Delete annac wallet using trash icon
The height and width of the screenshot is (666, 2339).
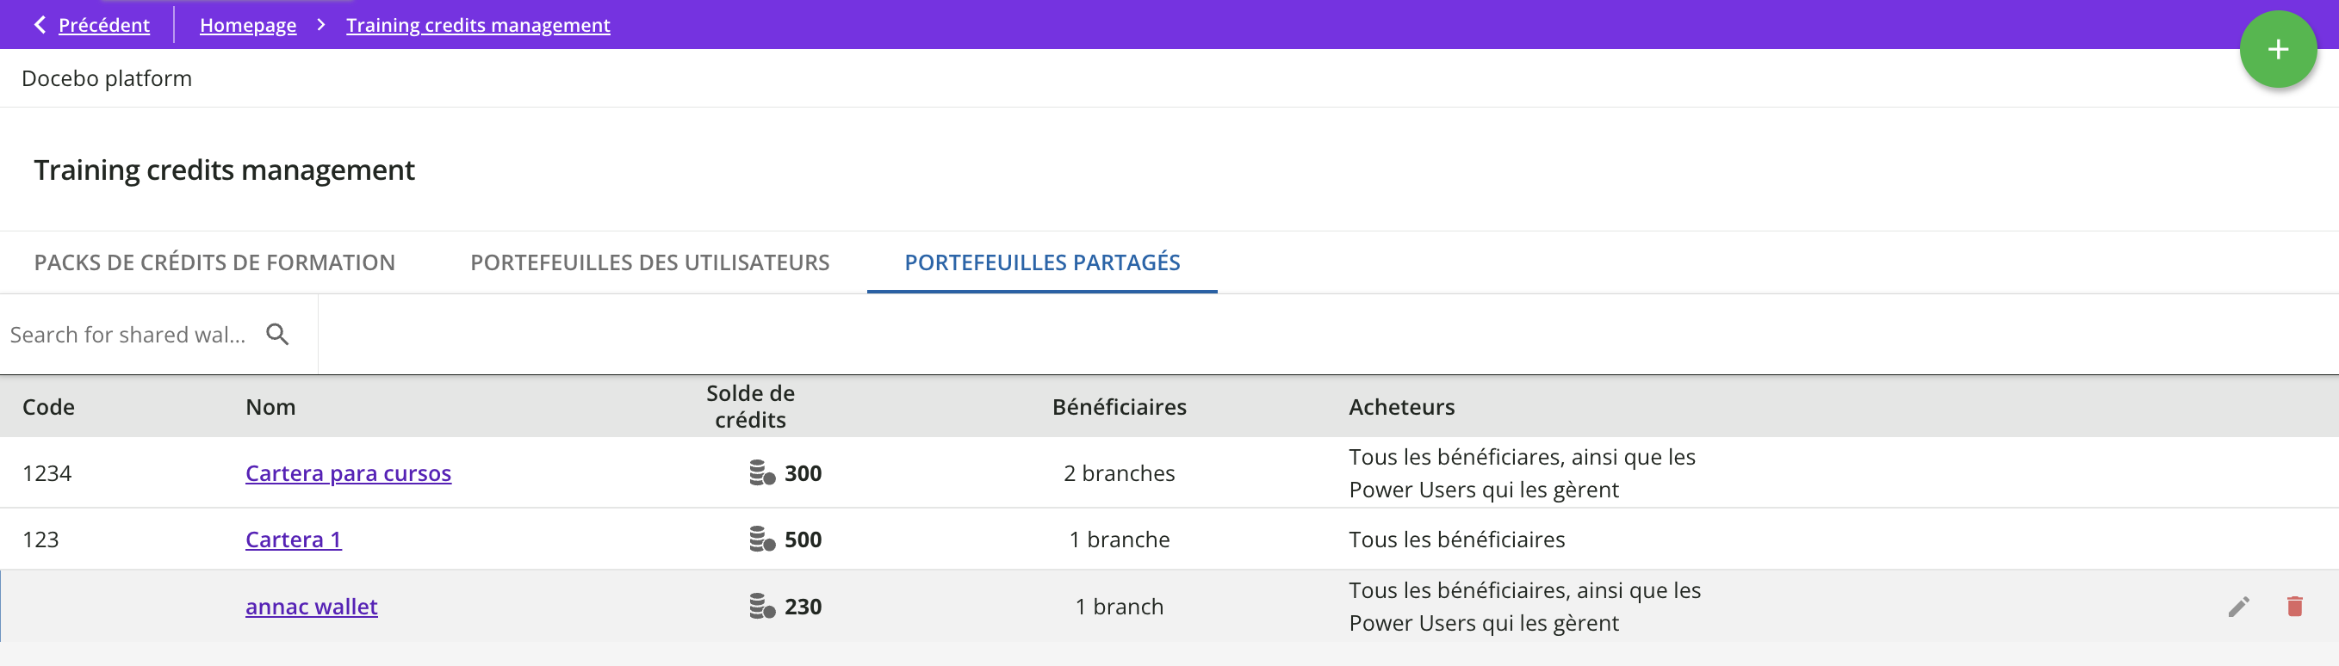pos(2294,606)
